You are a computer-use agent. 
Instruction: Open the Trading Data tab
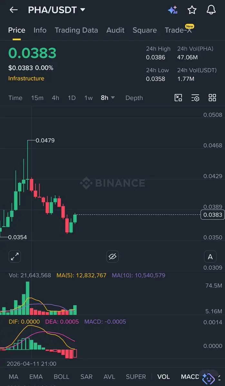pyautogui.click(x=76, y=30)
